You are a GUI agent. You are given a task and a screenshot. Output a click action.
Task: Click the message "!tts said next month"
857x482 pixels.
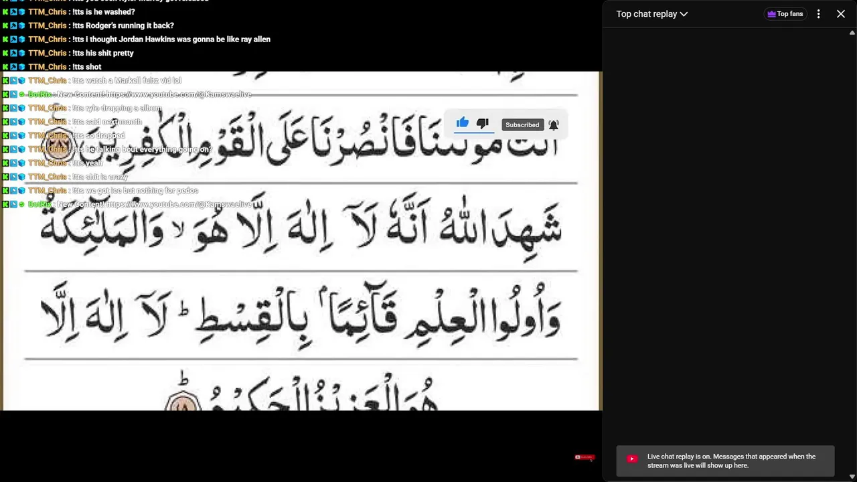107,122
